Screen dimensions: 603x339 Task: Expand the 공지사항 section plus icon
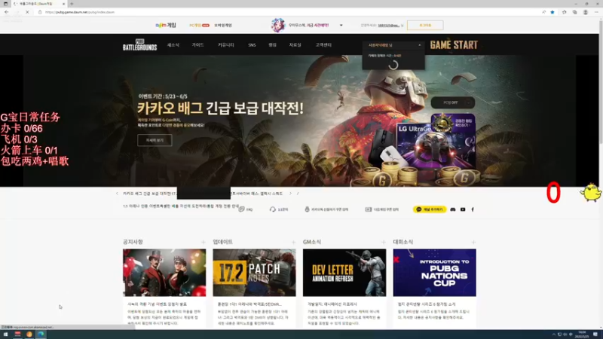(x=203, y=242)
